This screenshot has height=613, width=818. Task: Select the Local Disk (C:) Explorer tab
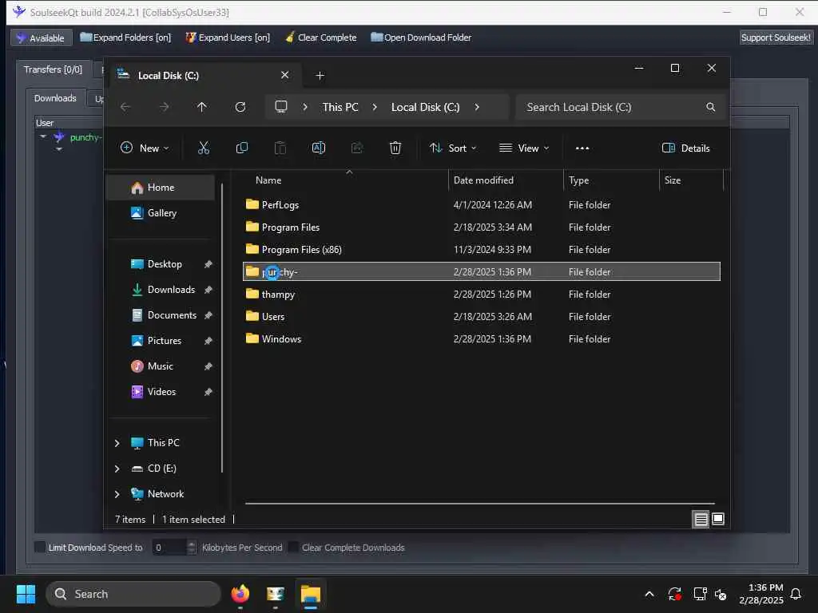click(205, 76)
